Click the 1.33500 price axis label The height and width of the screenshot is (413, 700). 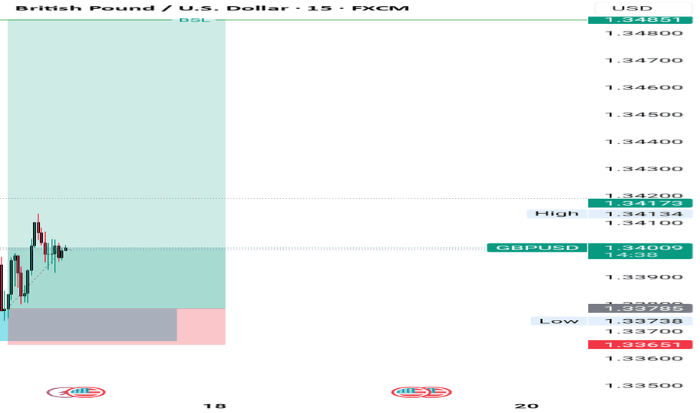point(644,386)
